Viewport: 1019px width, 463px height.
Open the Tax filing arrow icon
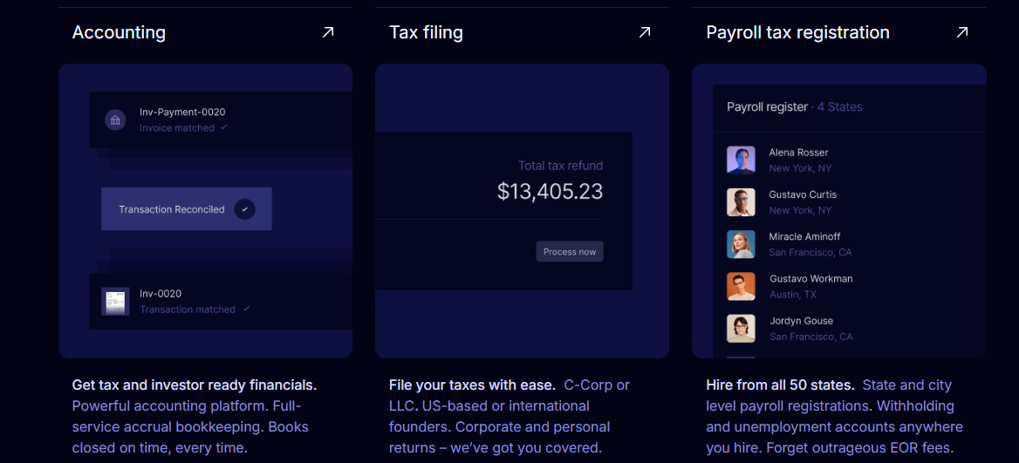(x=645, y=31)
